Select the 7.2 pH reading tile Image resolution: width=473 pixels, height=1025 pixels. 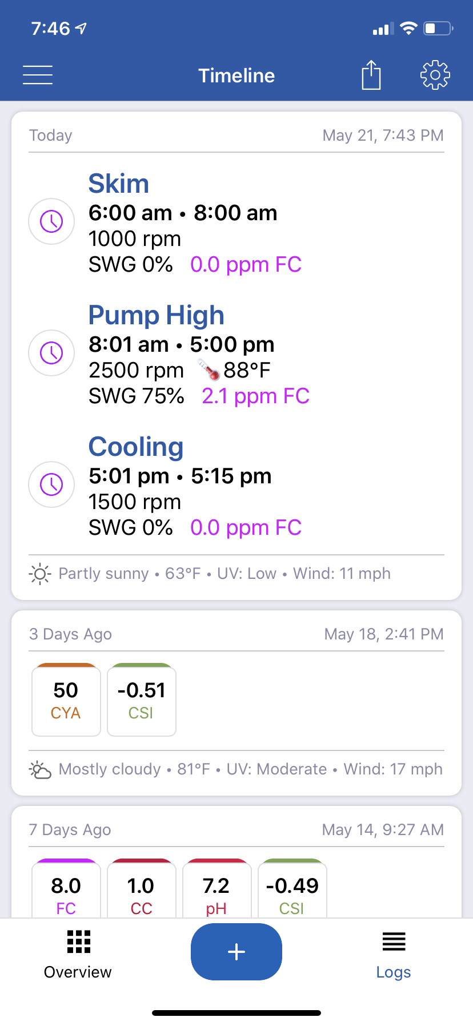(x=217, y=888)
